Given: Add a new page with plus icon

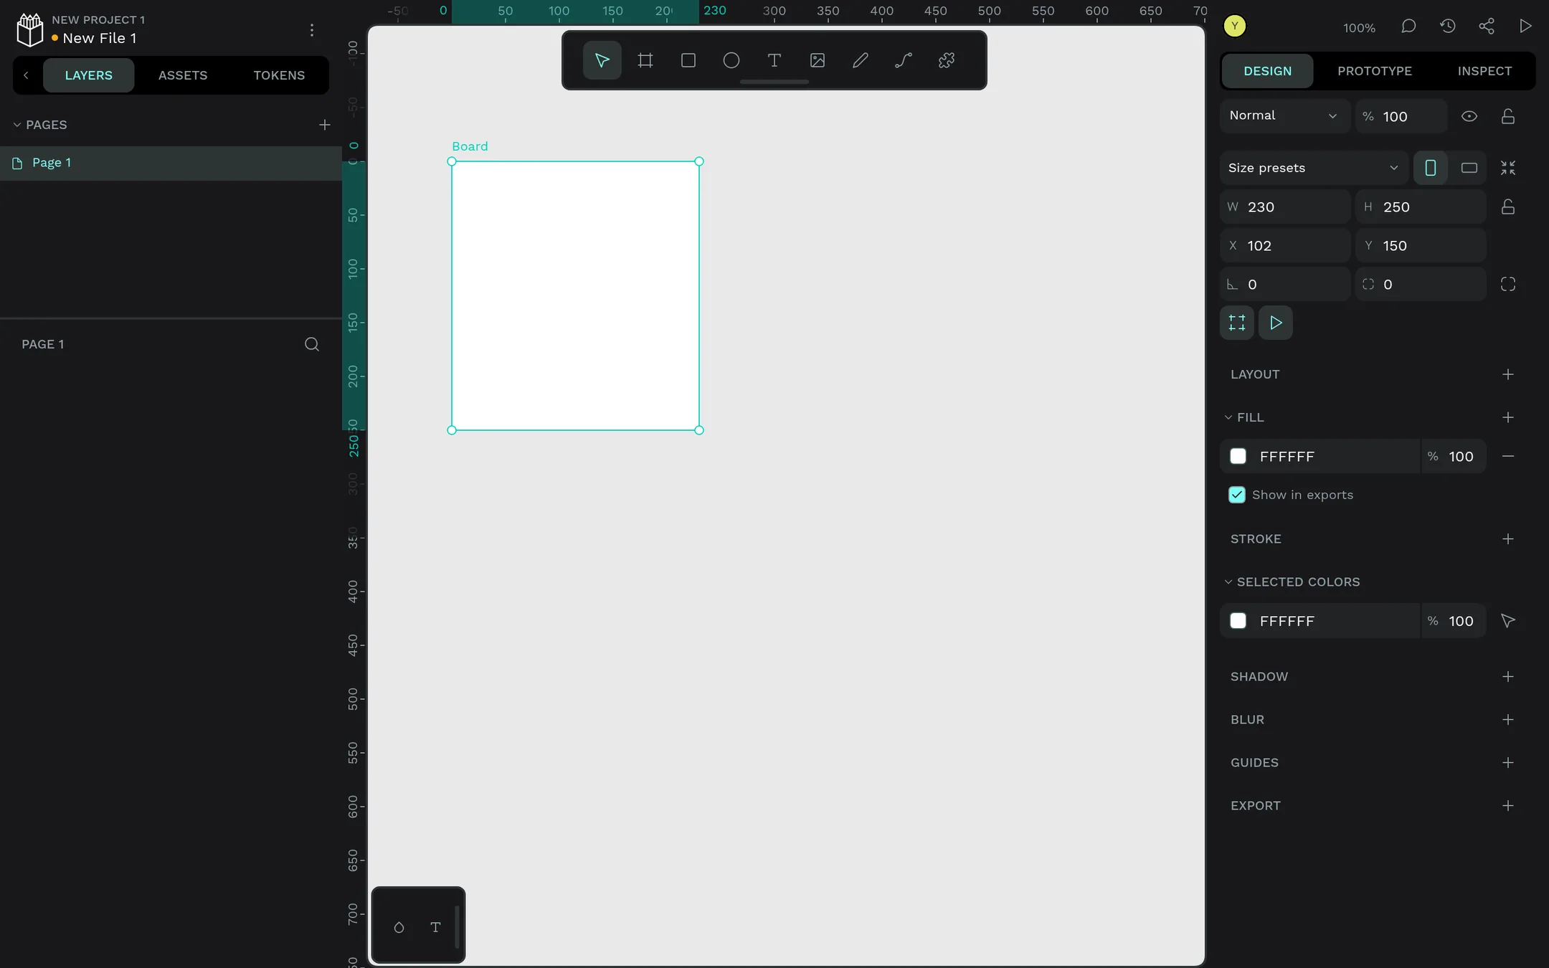Looking at the screenshot, I should [x=324, y=125].
